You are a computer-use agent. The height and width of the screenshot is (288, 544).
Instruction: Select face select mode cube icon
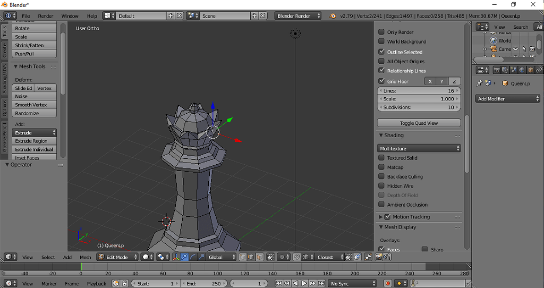pos(259,257)
